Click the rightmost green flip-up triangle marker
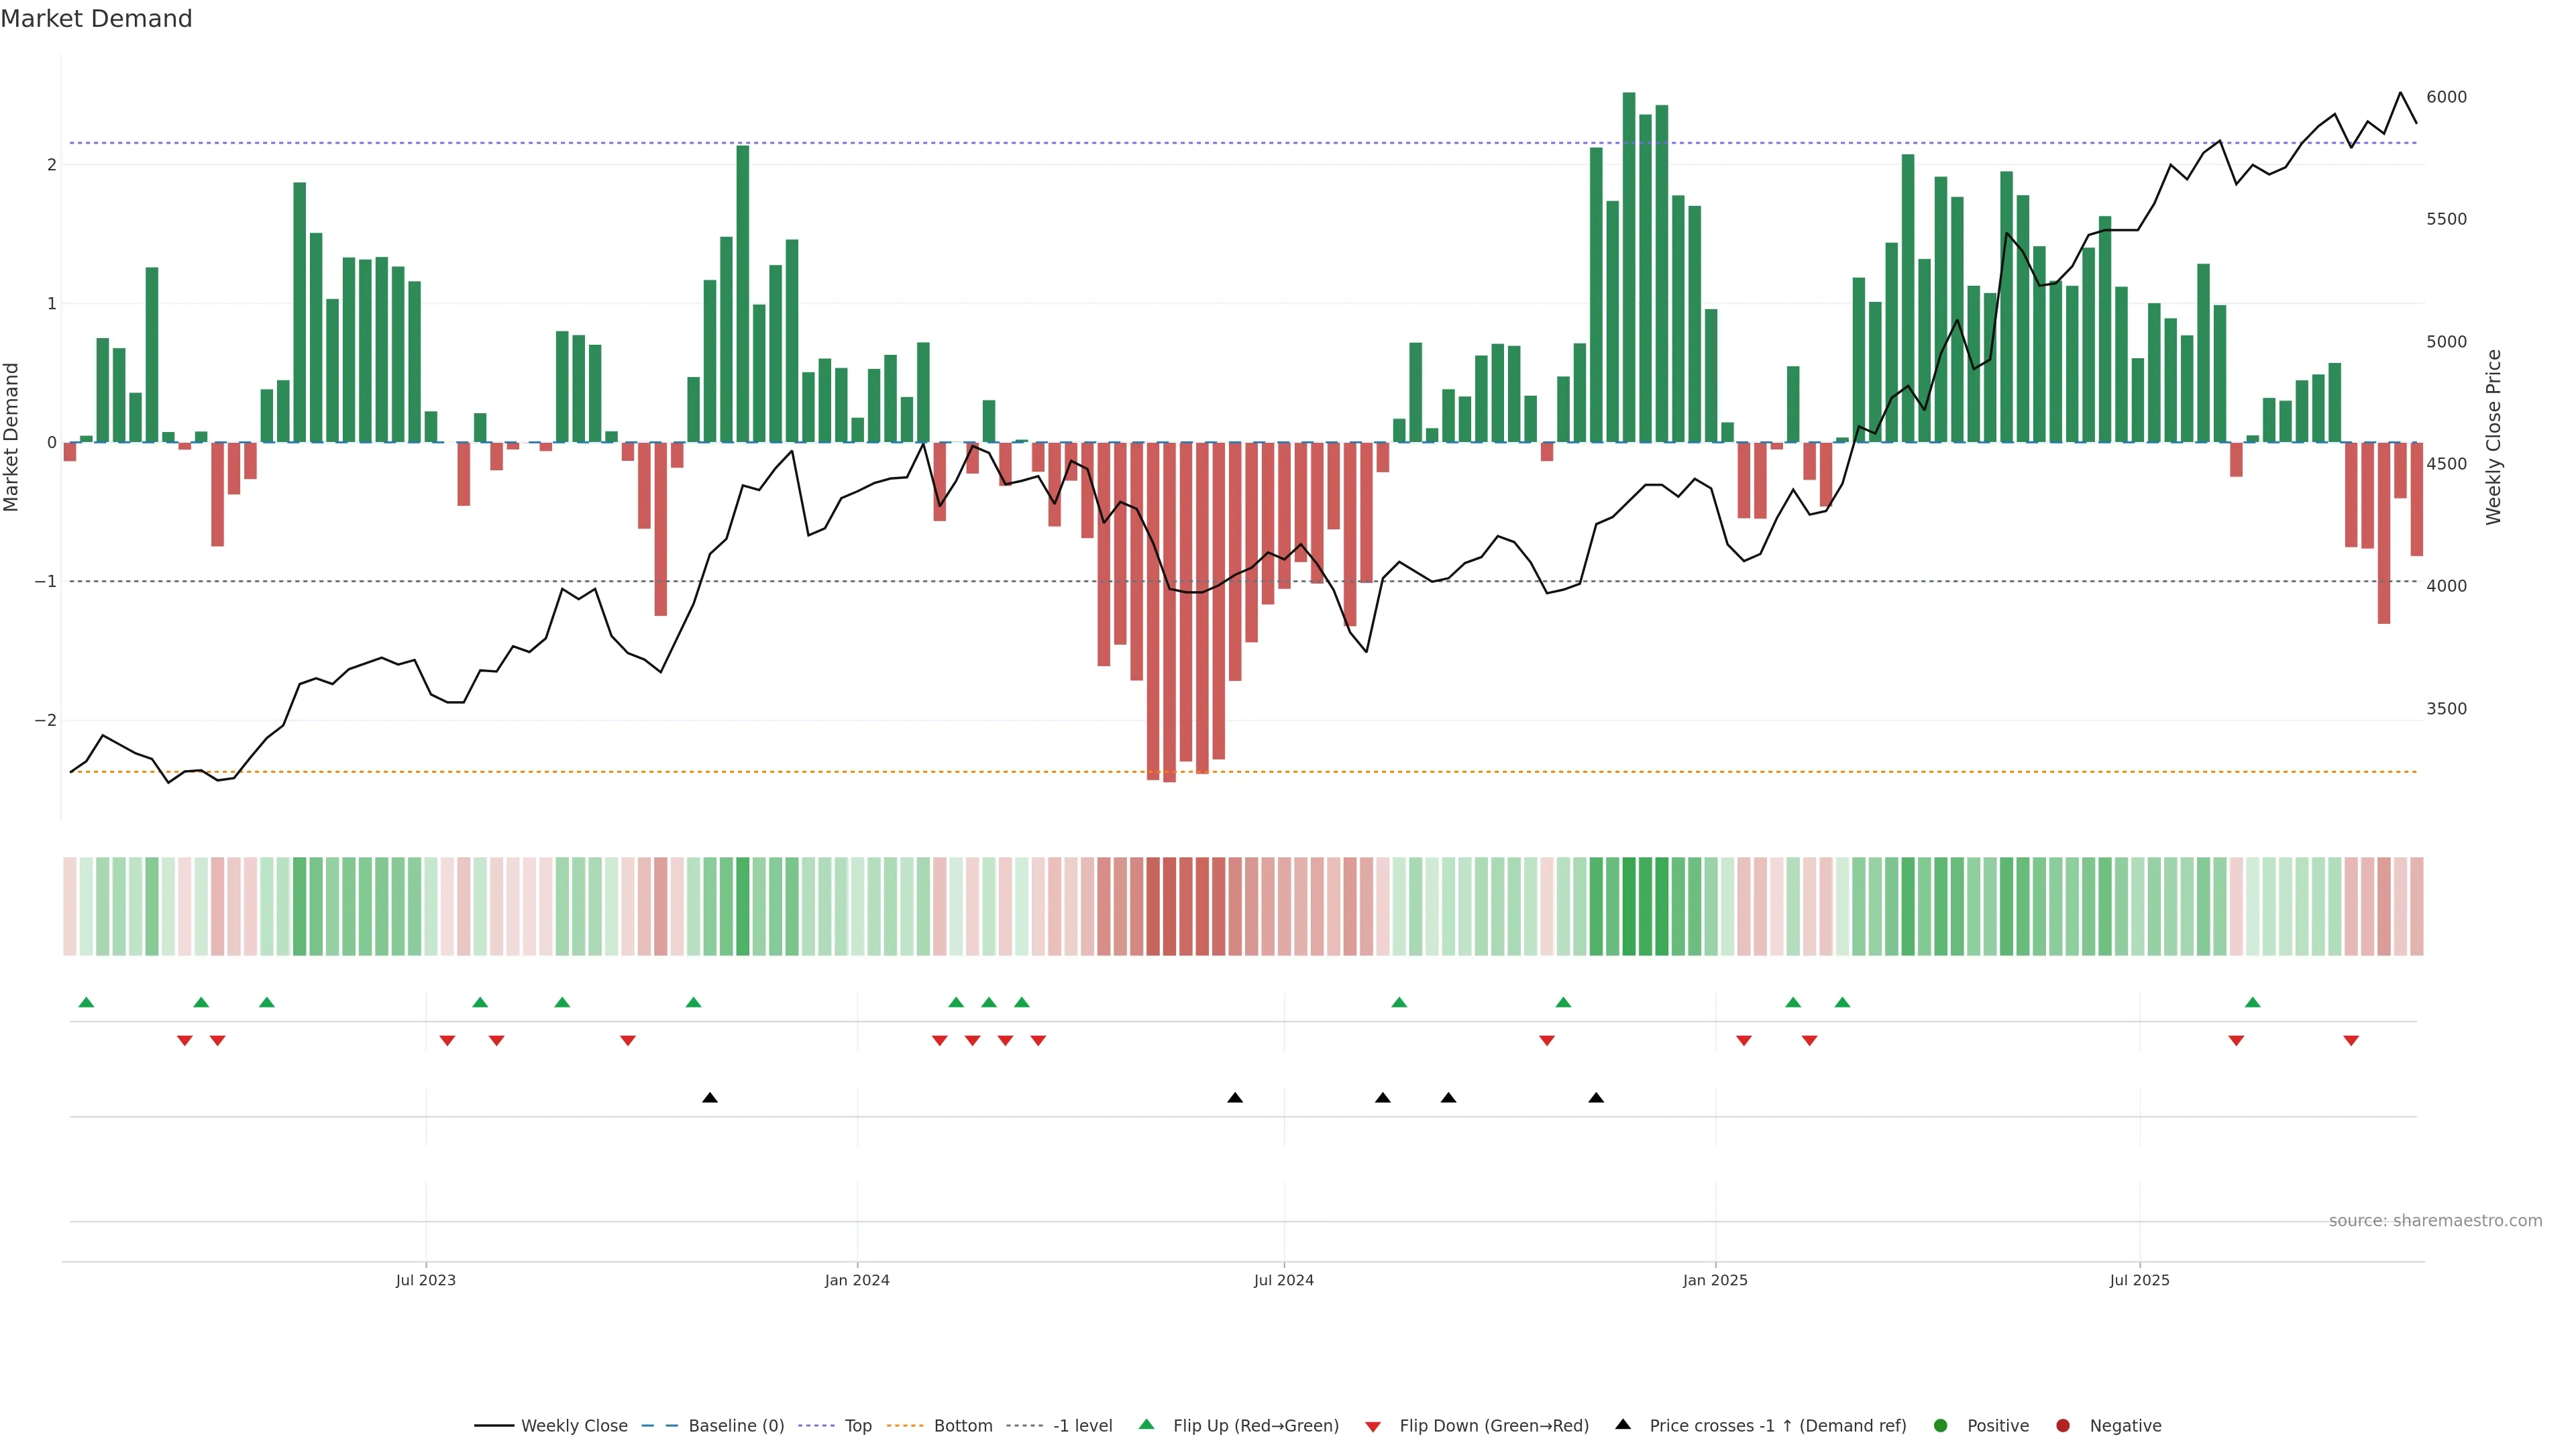Screen dimensions: 2576x1449 [x=2252, y=1002]
